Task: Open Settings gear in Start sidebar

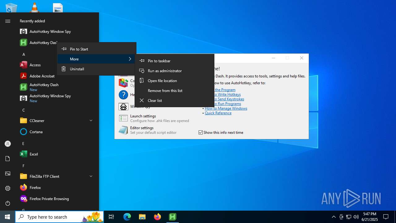Action: (x=8, y=188)
